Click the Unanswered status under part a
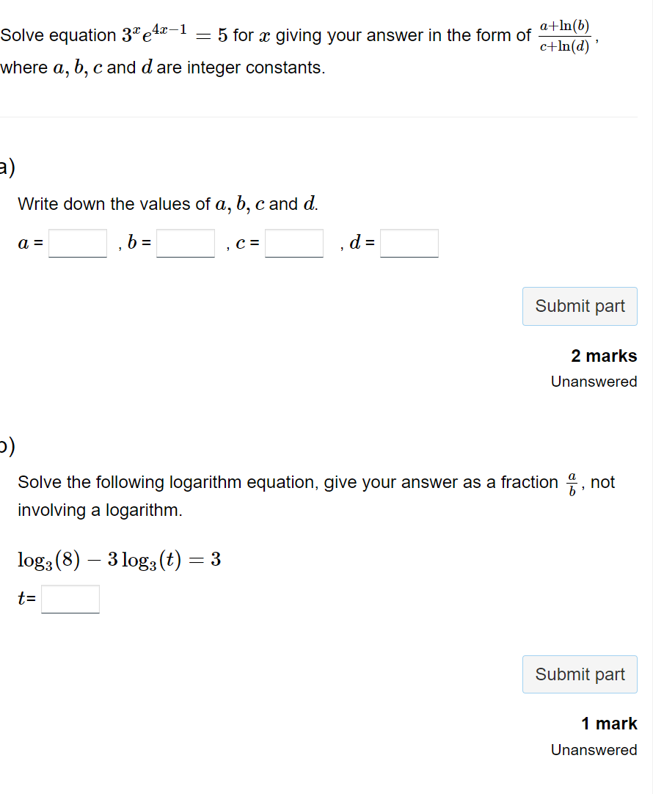The height and width of the screenshot is (794, 653). tap(594, 381)
